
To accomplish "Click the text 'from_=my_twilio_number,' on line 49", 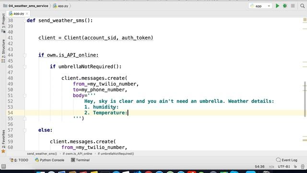I will point(106,84).
